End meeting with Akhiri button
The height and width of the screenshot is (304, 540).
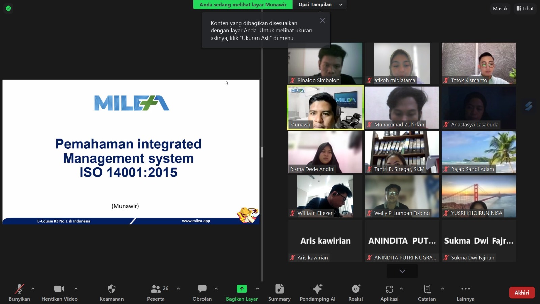(x=522, y=293)
